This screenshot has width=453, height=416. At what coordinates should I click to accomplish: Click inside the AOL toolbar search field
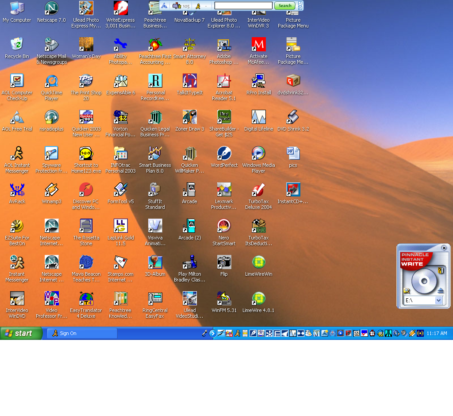point(243,5)
